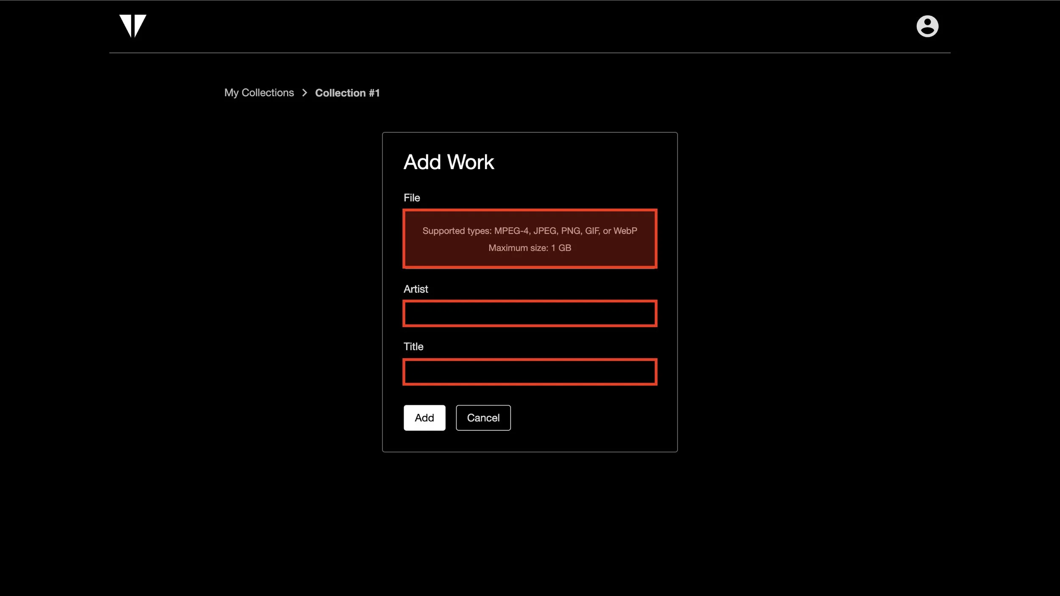
Task: Click the breadcrumb chevron separator arrow
Action: click(304, 93)
